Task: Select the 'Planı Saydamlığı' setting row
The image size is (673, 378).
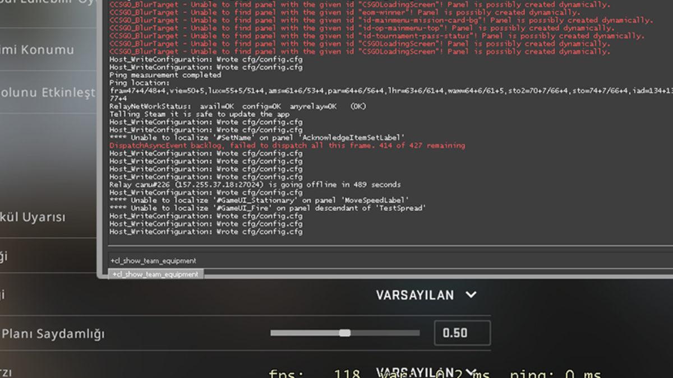Action: [53, 334]
